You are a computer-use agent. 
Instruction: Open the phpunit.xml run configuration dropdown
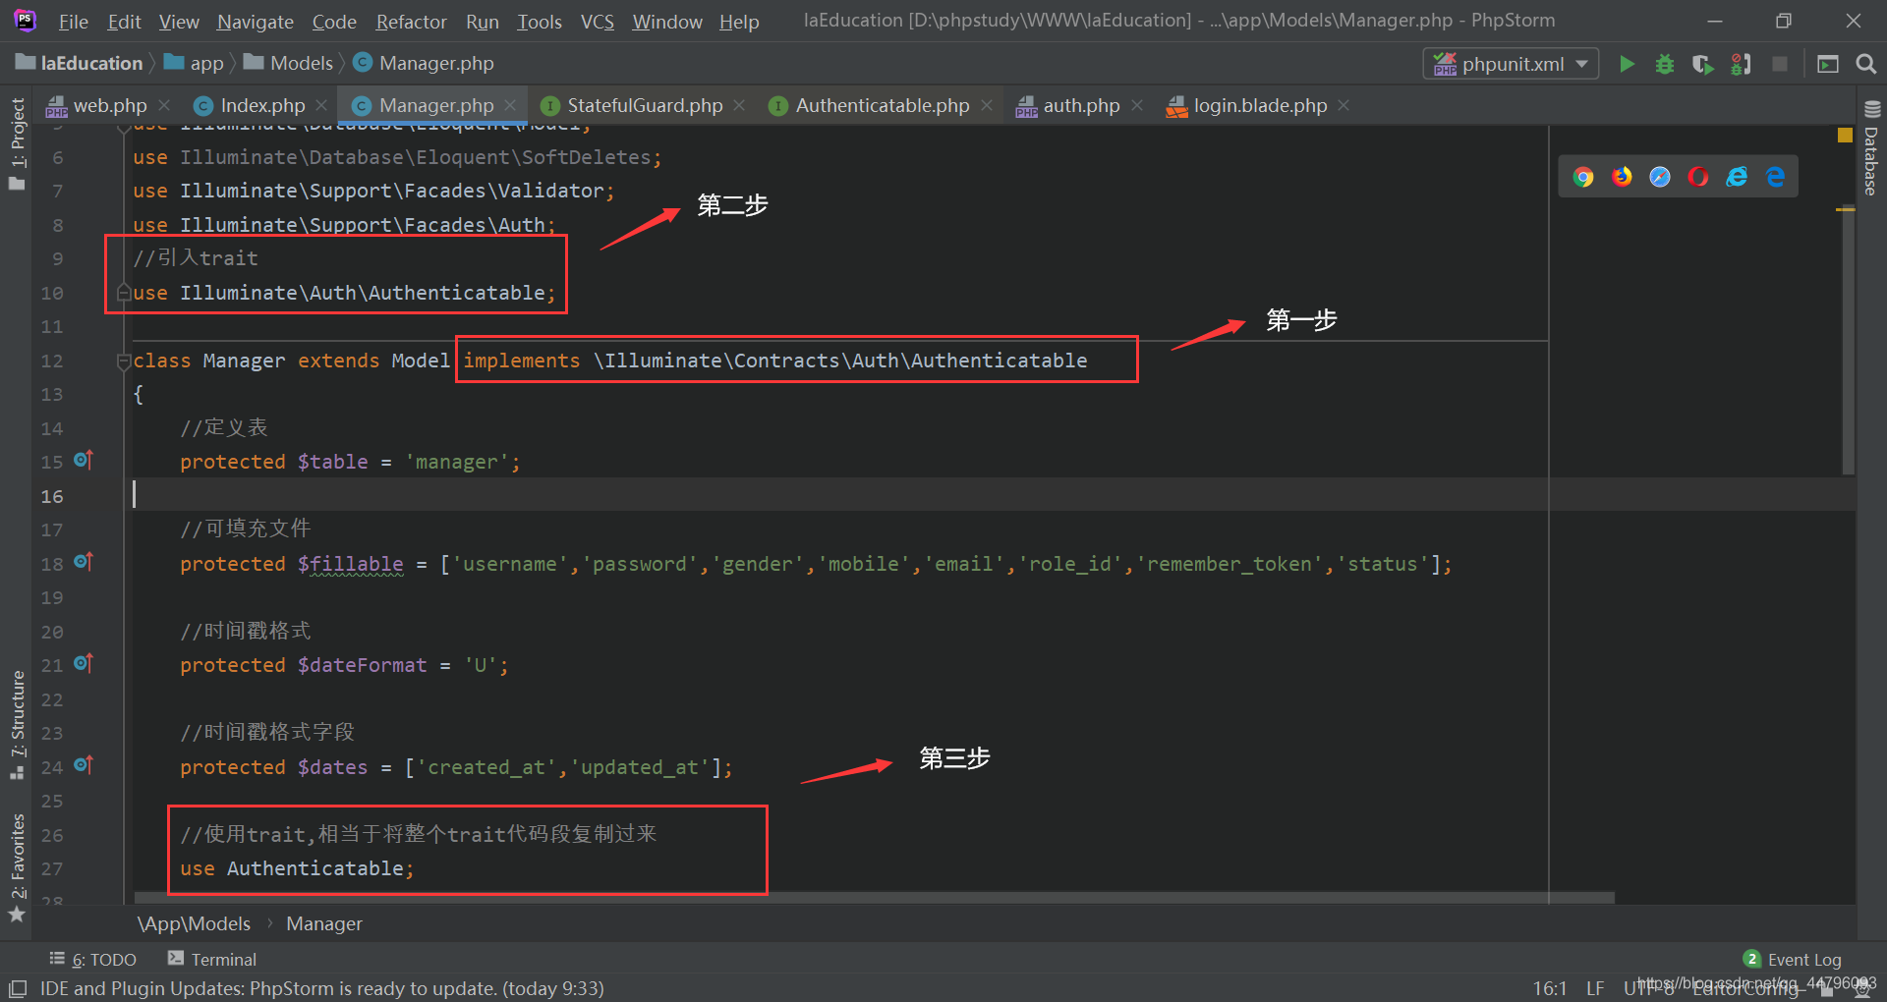1511,64
